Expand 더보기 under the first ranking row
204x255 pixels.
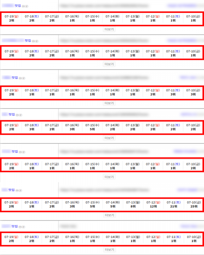109,29
